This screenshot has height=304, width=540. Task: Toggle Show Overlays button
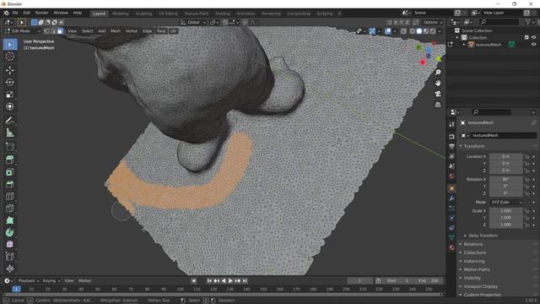[x=388, y=31]
